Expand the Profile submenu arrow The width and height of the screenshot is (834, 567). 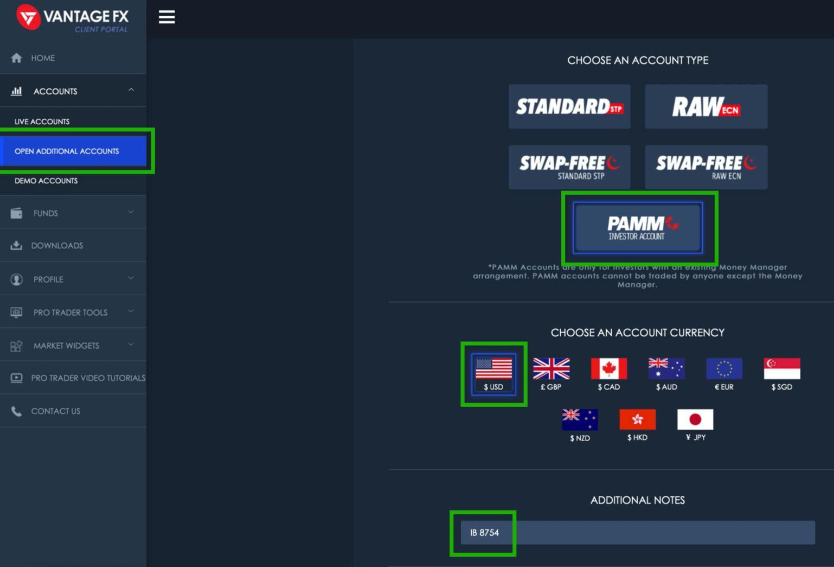point(131,278)
